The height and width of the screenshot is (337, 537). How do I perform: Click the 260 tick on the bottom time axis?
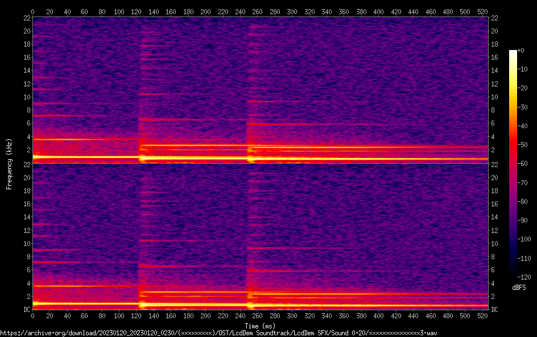click(258, 315)
